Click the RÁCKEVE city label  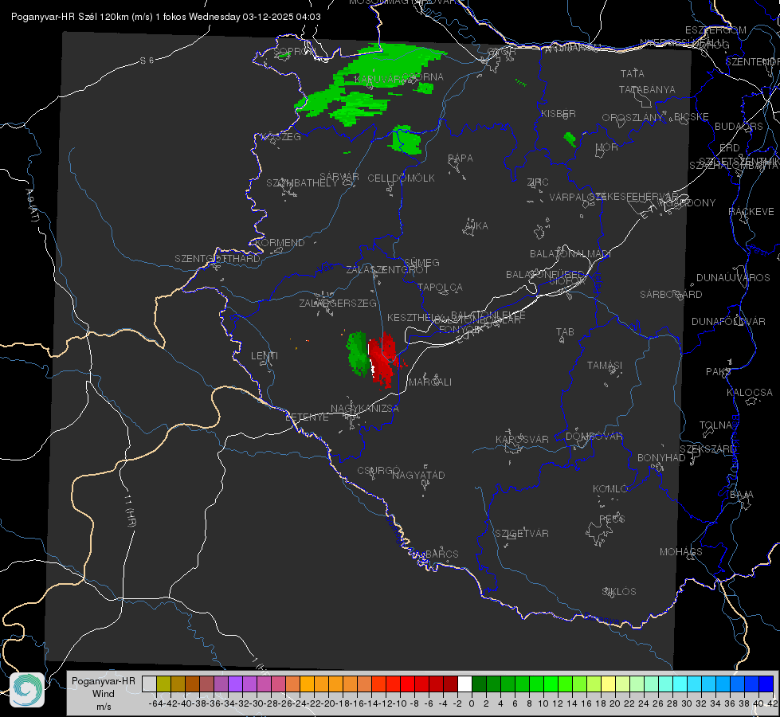(x=751, y=212)
